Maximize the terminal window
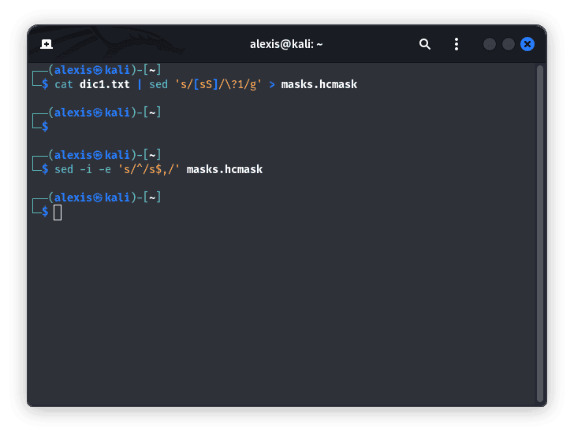 coord(508,44)
